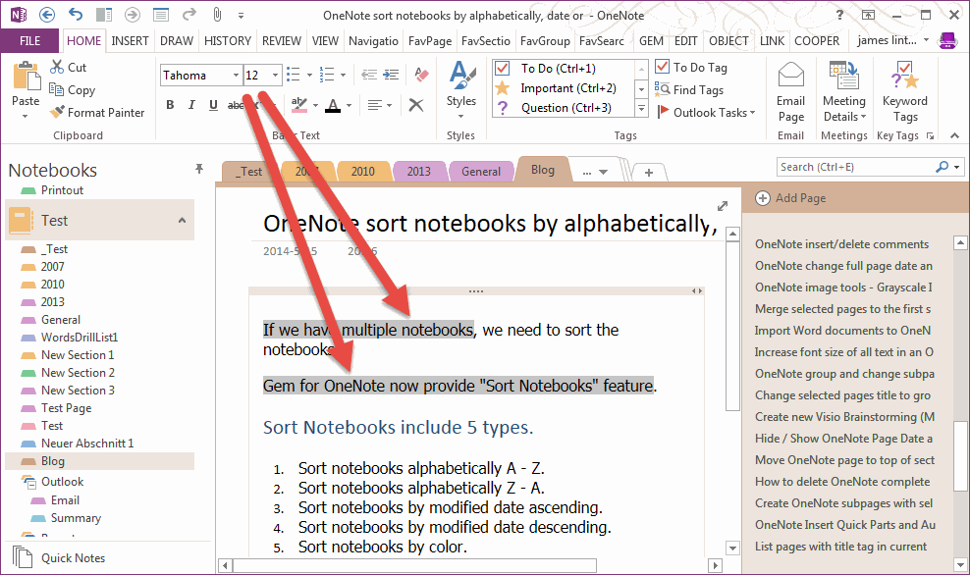Open the Key Tags dialog launcher
Screen dimensions: 970x575
pos(930,136)
